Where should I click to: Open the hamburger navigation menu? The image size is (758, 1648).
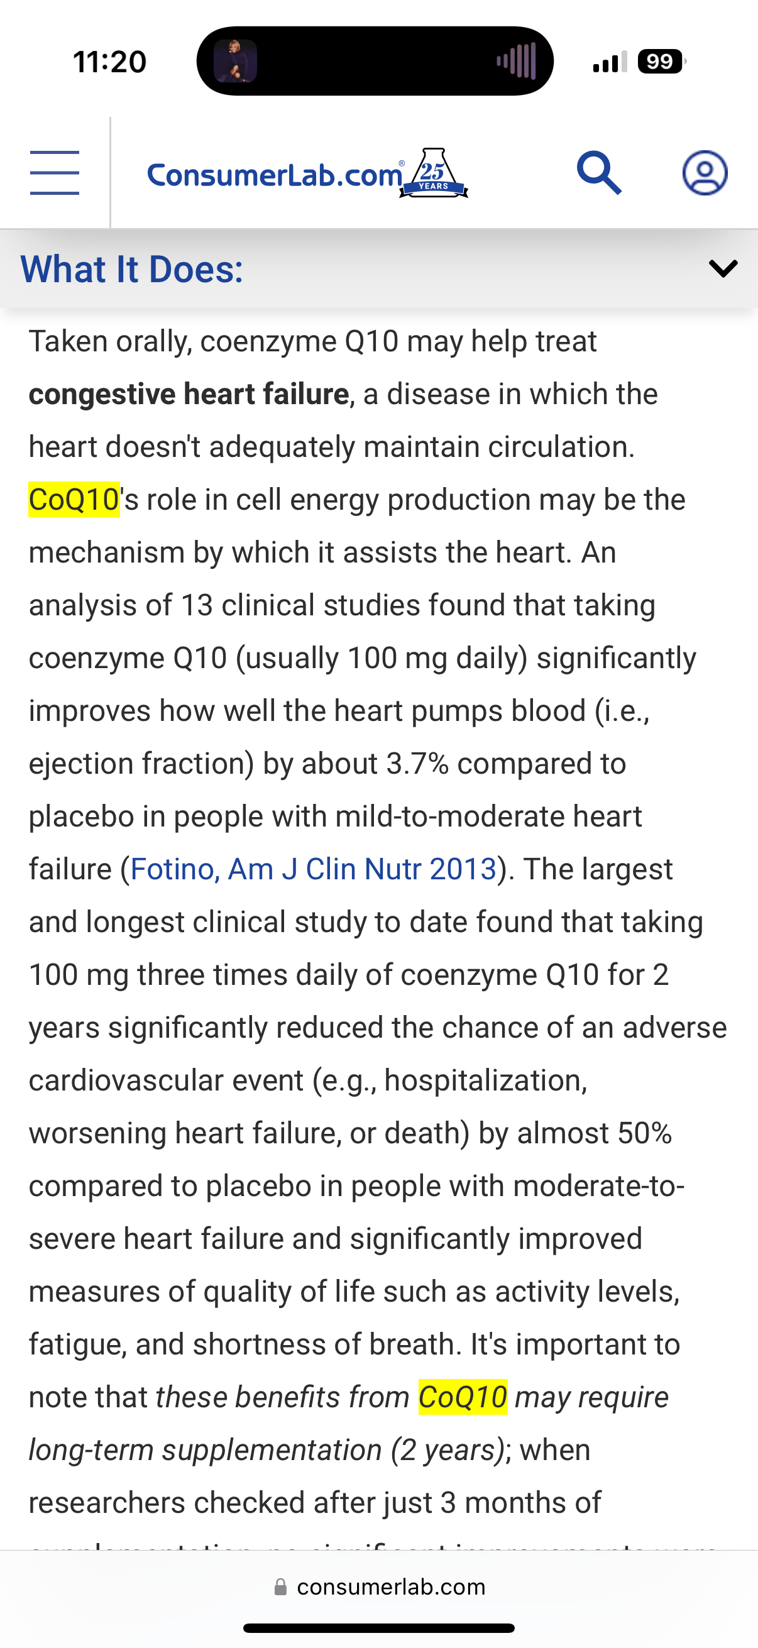point(55,173)
